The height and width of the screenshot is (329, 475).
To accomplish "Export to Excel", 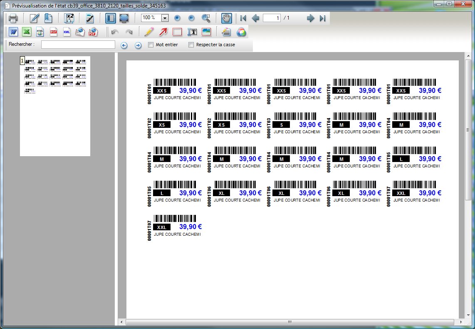I will 27,32.
